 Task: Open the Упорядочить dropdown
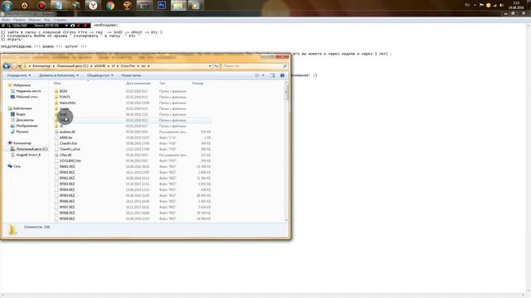(19, 75)
